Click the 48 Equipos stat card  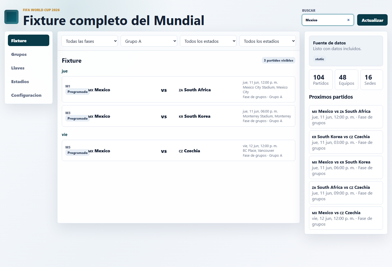[x=347, y=80]
